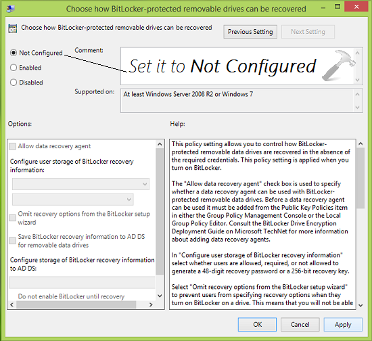Click the Options pane scroll up arrow
The image size is (372, 341).
160,144
